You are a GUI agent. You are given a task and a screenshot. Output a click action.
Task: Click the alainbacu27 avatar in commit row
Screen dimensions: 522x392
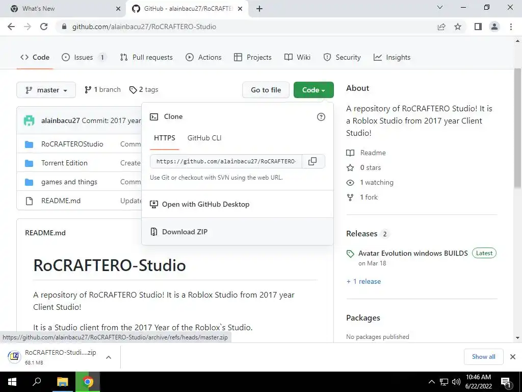[x=29, y=120]
